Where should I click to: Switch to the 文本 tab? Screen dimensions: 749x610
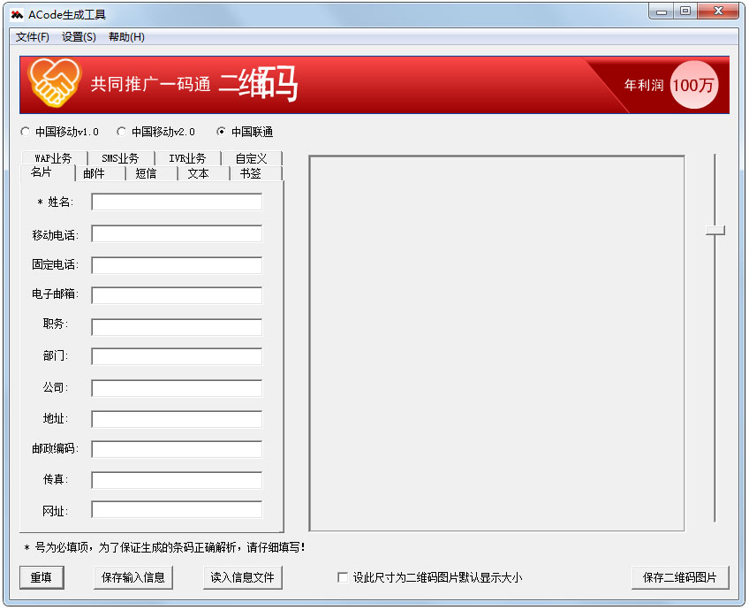coord(203,173)
